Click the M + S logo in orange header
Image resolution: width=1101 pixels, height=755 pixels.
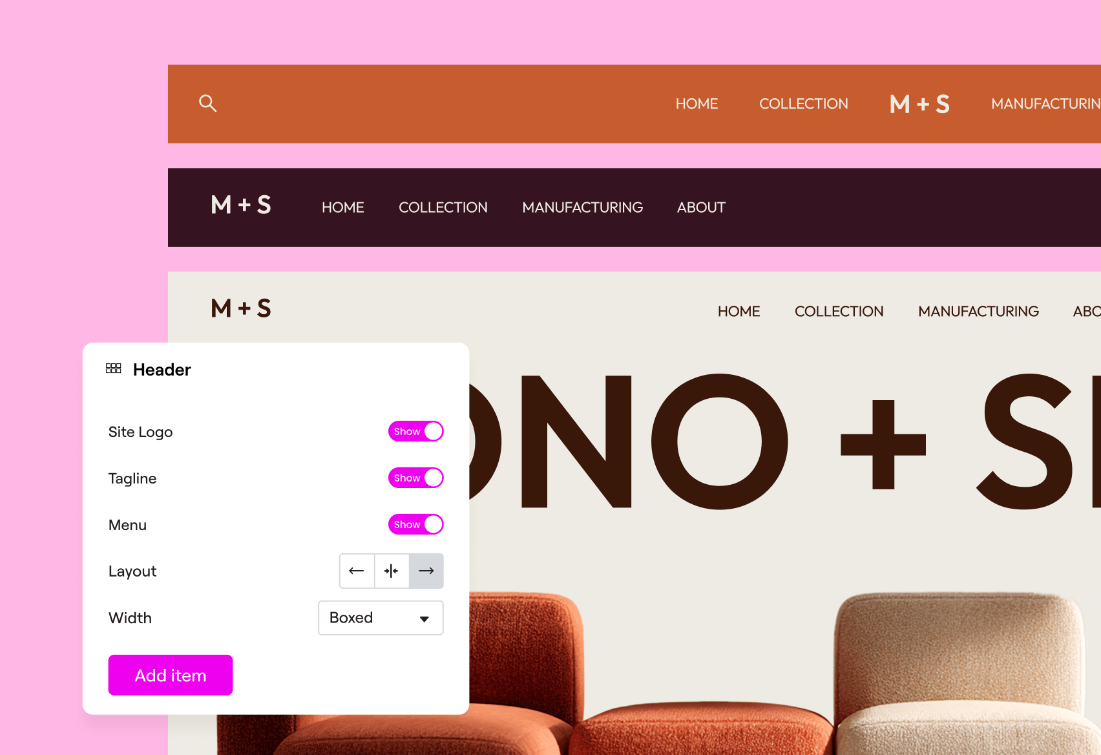pos(919,104)
